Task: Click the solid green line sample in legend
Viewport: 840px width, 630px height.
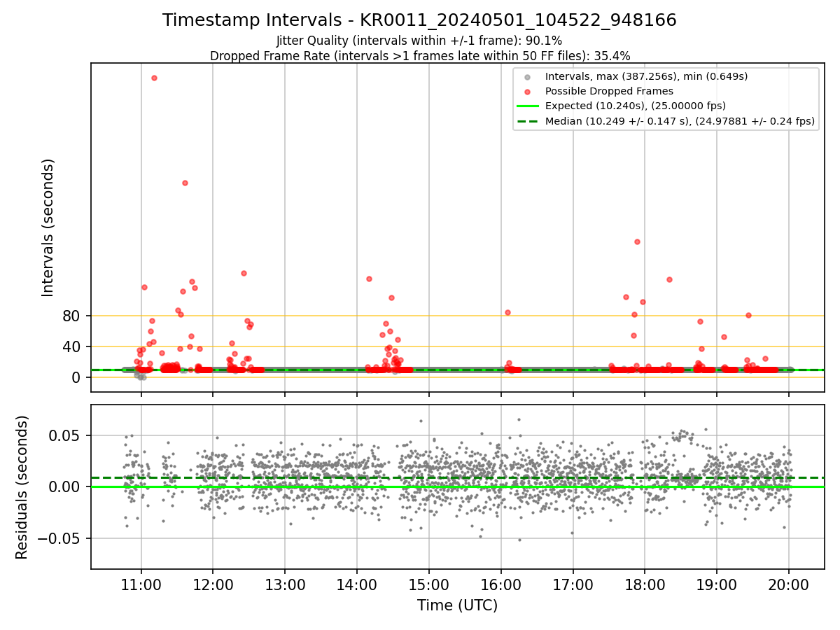Action: point(528,106)
